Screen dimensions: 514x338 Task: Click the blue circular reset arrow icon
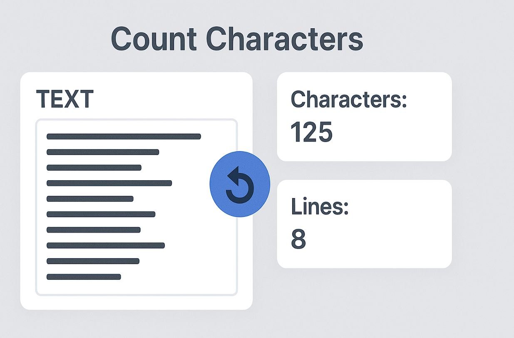pos(240,184)
